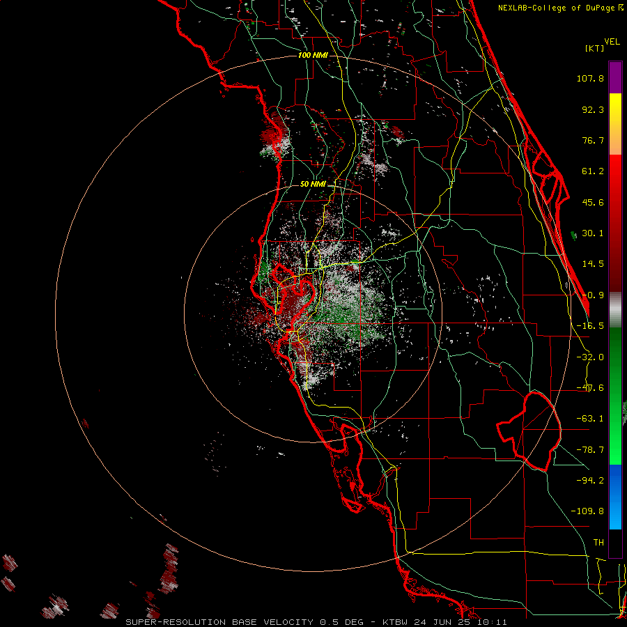The width and height of the screenshot is (627, 627).
Task: Click the -94.2 velocity scale value
Action: (590, 480)
